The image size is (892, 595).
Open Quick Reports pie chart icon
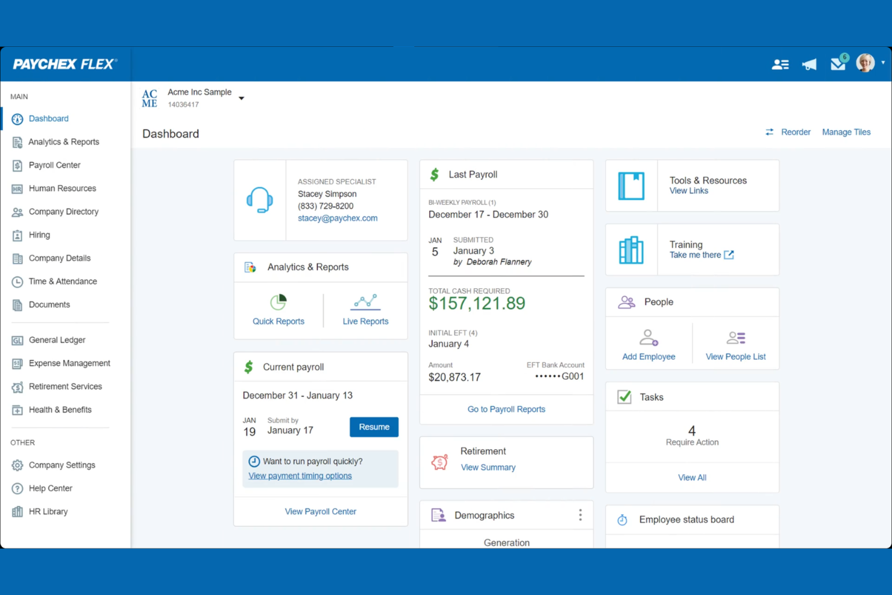278,302
